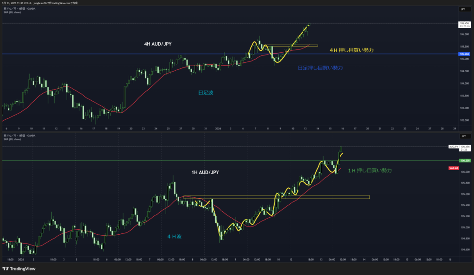Open the JPY currency selector on the upper chart
Viewport: 474px width, 275px height.
coord(463,9)
